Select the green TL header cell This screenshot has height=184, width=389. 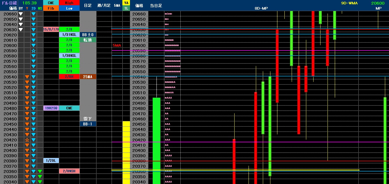click(126, 8)
